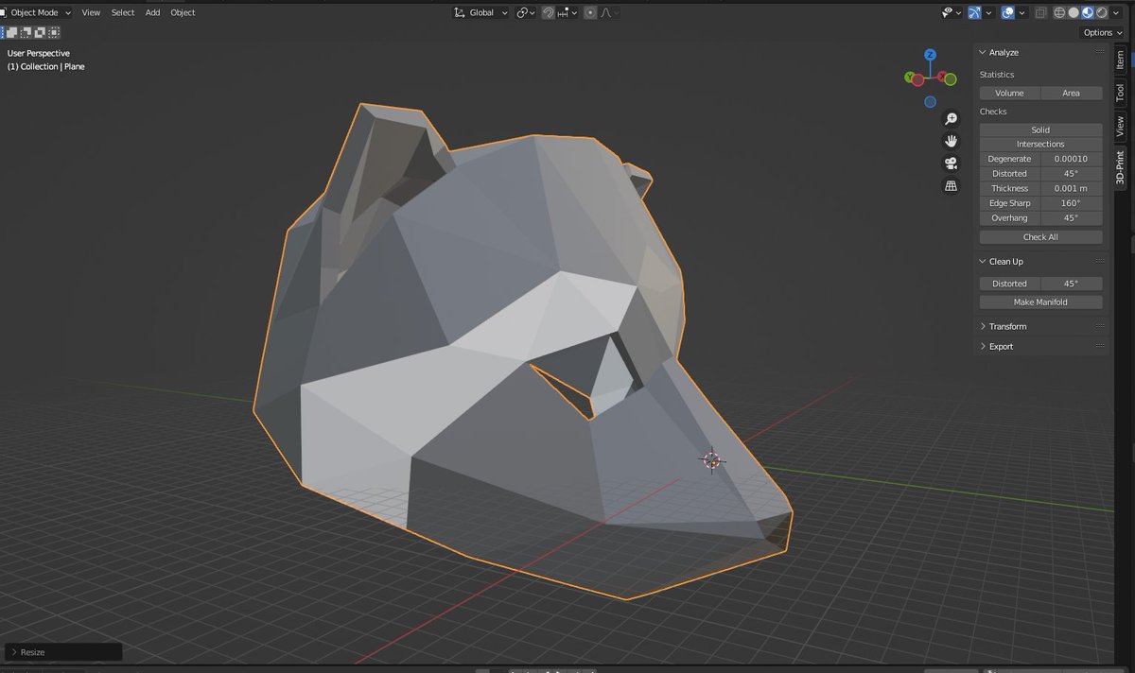Toggle the snap magnet icon
This screenshot has width=1135, height=673.
coord(549,12)
